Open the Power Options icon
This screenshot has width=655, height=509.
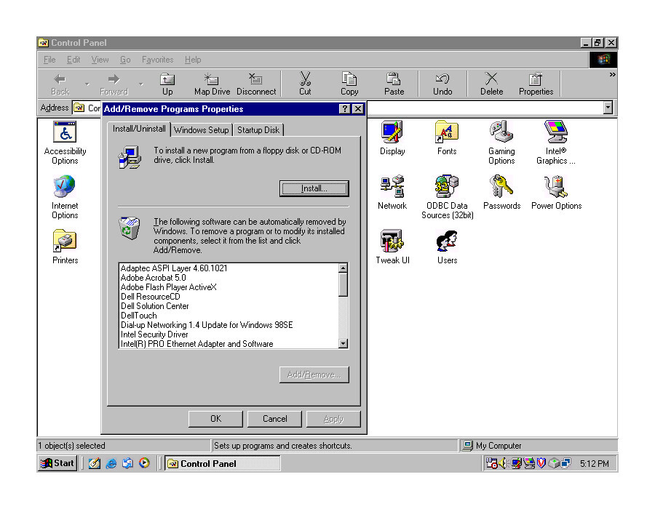point(557,193)
